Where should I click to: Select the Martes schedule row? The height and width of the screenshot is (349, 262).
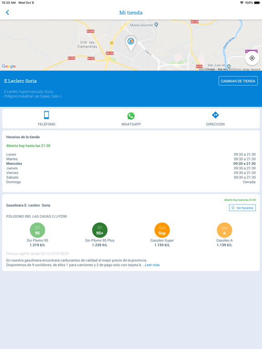pyautogui.click(x=131, y=159)
